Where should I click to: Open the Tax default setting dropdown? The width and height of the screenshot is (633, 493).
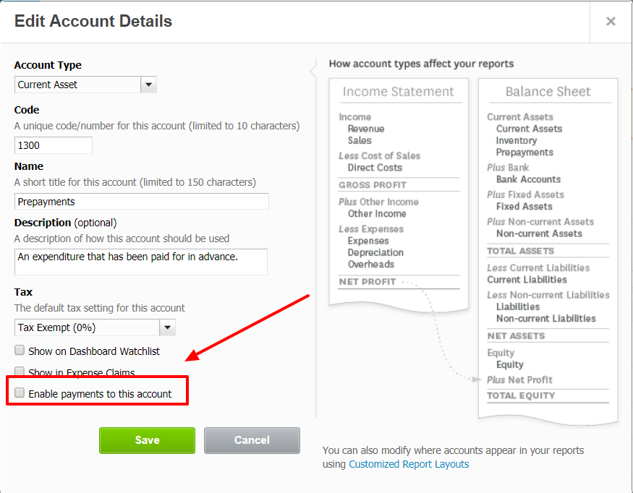coord(94,327)
